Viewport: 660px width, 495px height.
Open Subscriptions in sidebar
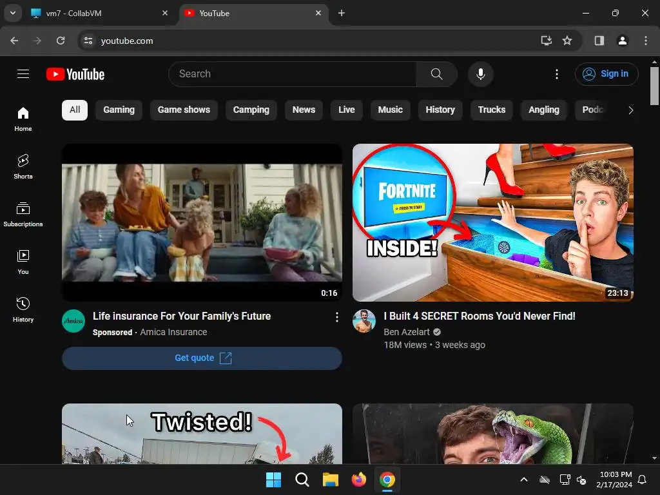(23, 214)
